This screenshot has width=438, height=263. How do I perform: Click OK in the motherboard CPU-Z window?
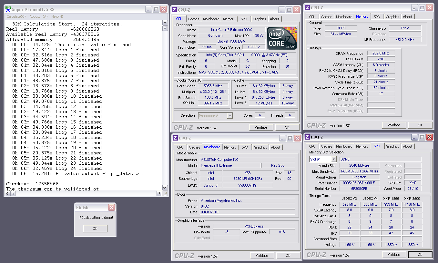click(288, 256)
